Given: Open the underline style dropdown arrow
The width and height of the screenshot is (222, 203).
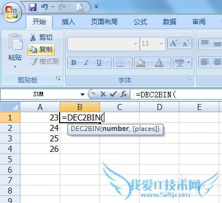Looking at the screenshot, I should [x=108, y=63].
